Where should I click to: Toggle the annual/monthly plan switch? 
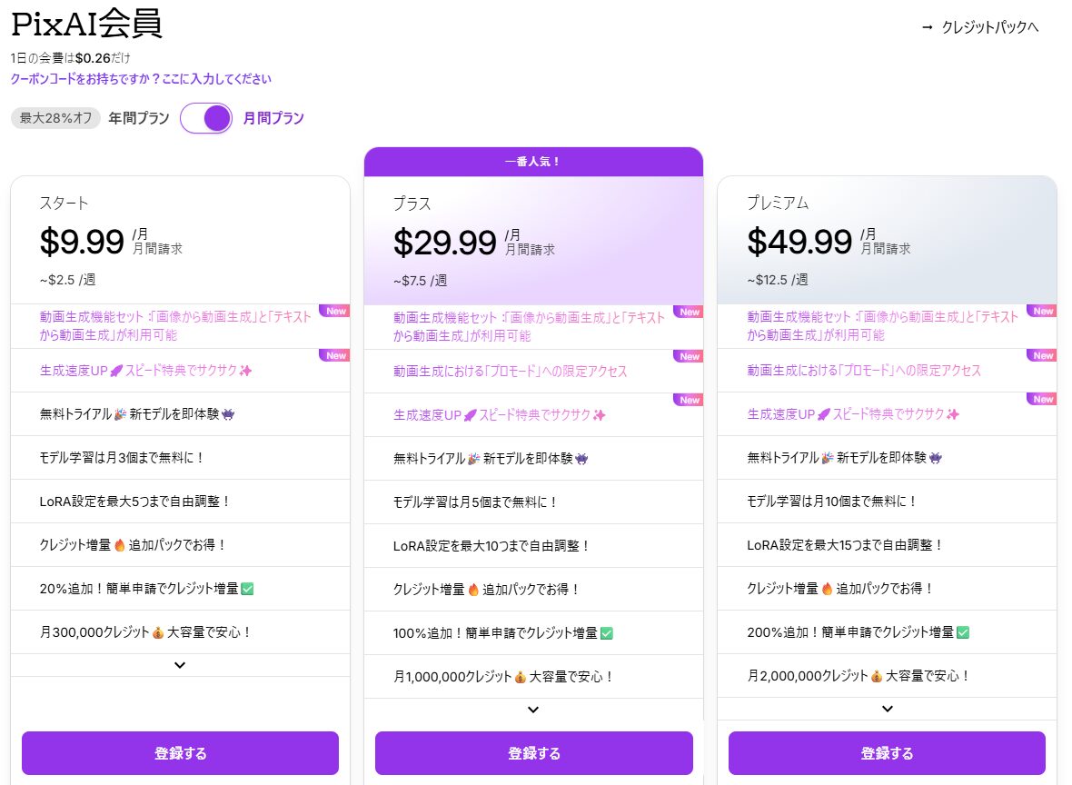[x=206, y=118]
